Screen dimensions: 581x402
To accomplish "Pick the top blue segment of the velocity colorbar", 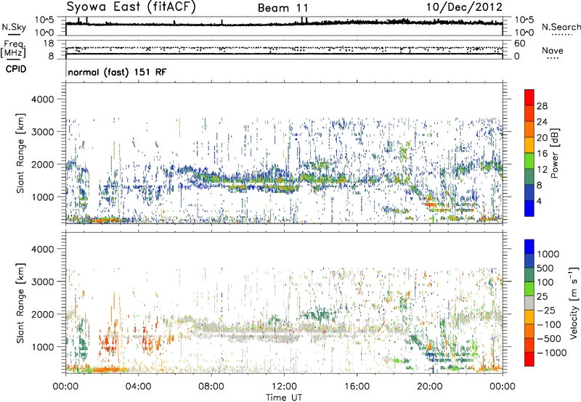I will (x=529, y=247).
